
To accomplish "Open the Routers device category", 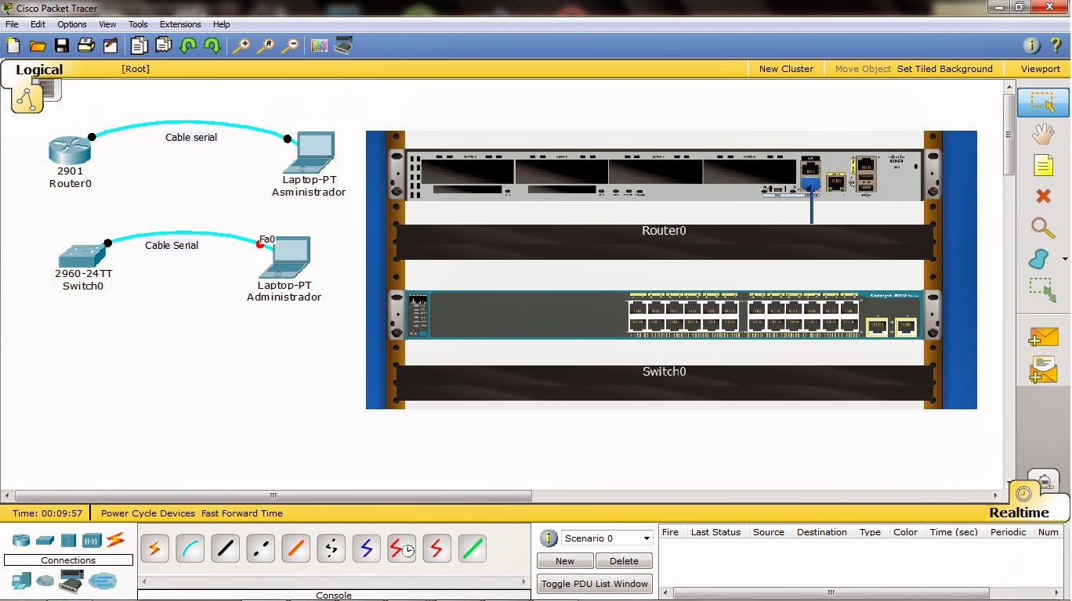I will [x=20, y=540].
